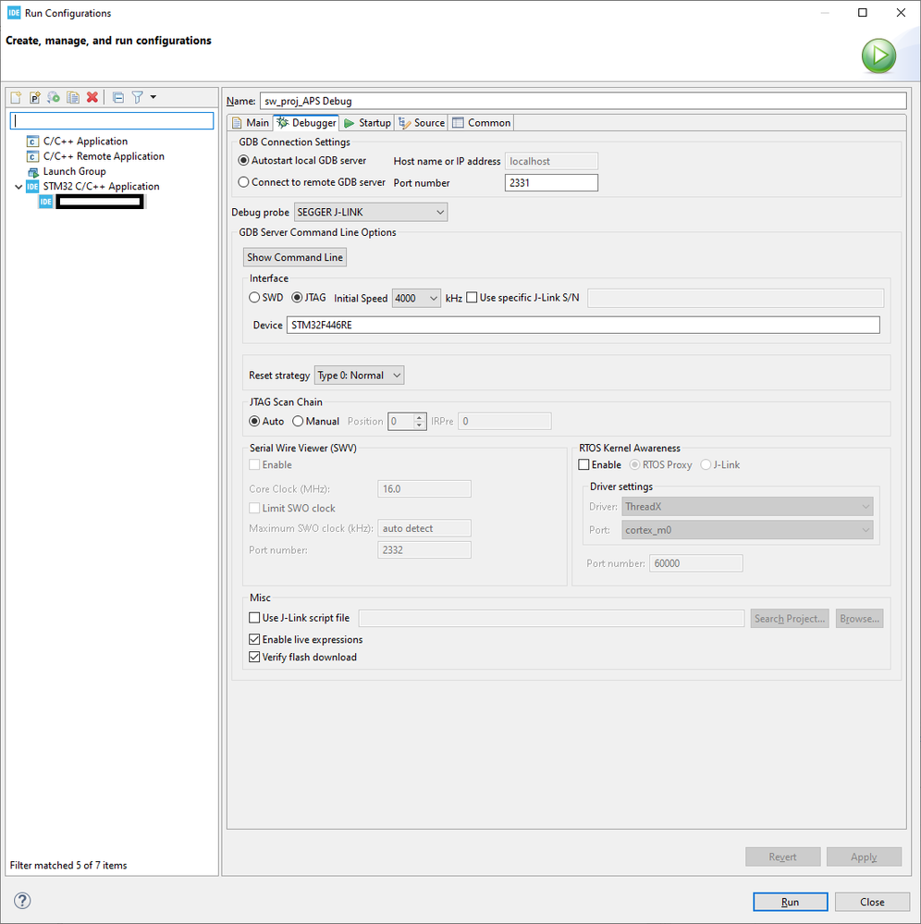The image size is (921, 924).
Task: Switch to the Main tab
Action: [251, 123]
